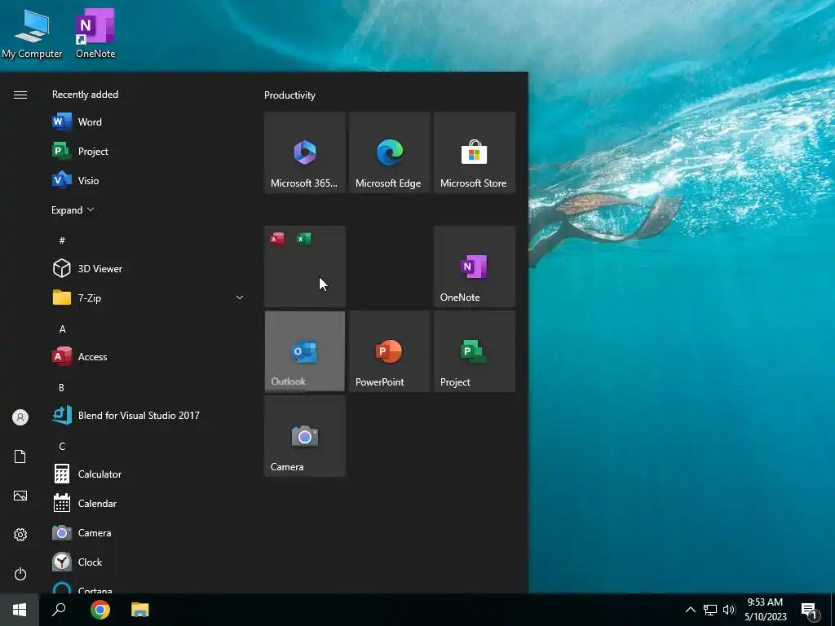Open Visio from Recently added
This screenshot has width=835, height=626.
click(x=148, y=180)
